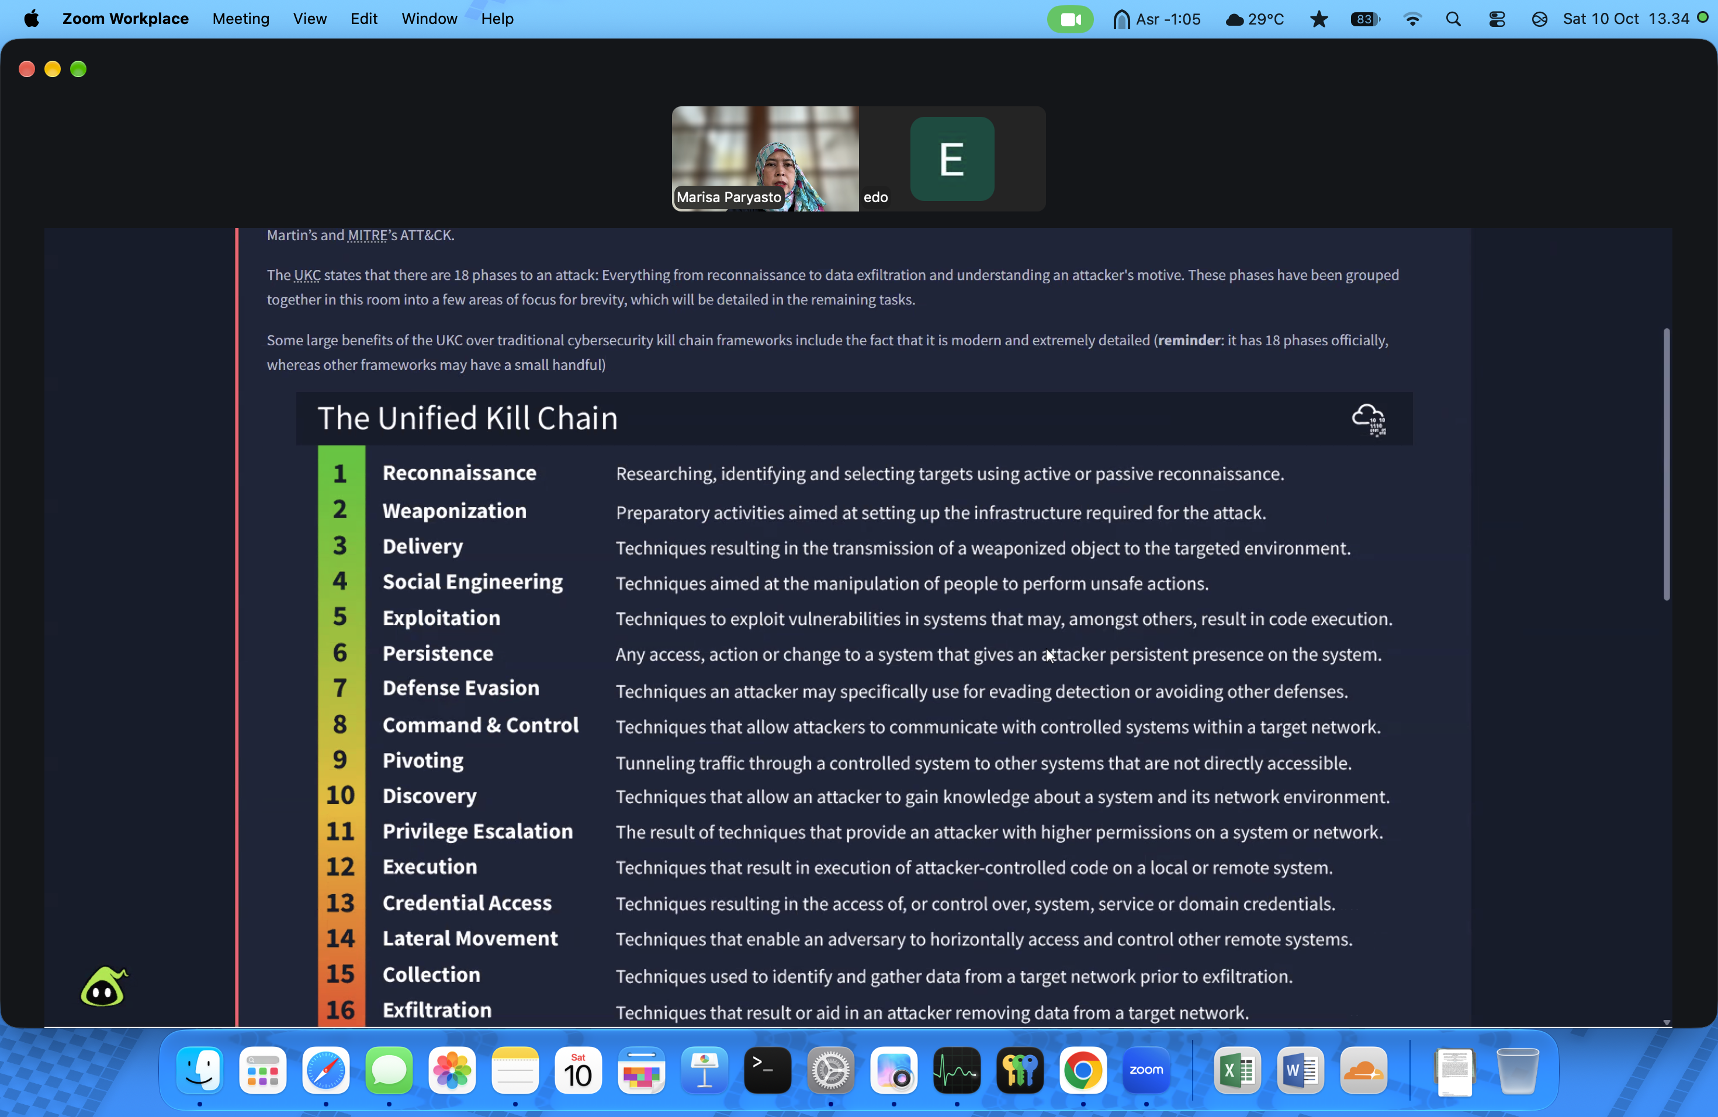Open Spotlight search in the menu bar
1718x1117 pixels.
point(1453,19)
